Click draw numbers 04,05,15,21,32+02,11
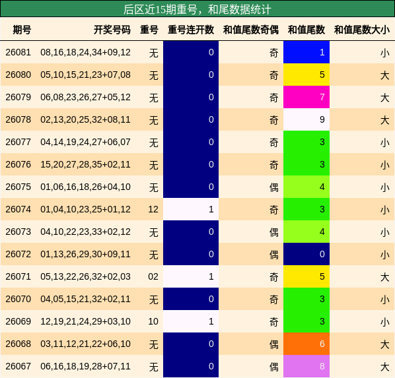395x378 pixels. 85,299
